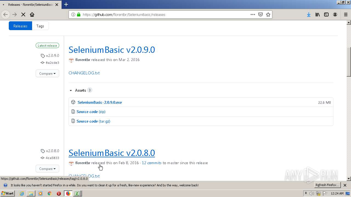This screenshot has width=351, height=197.
Task: Open the Firefox account menu
Action: click(335, 15)
